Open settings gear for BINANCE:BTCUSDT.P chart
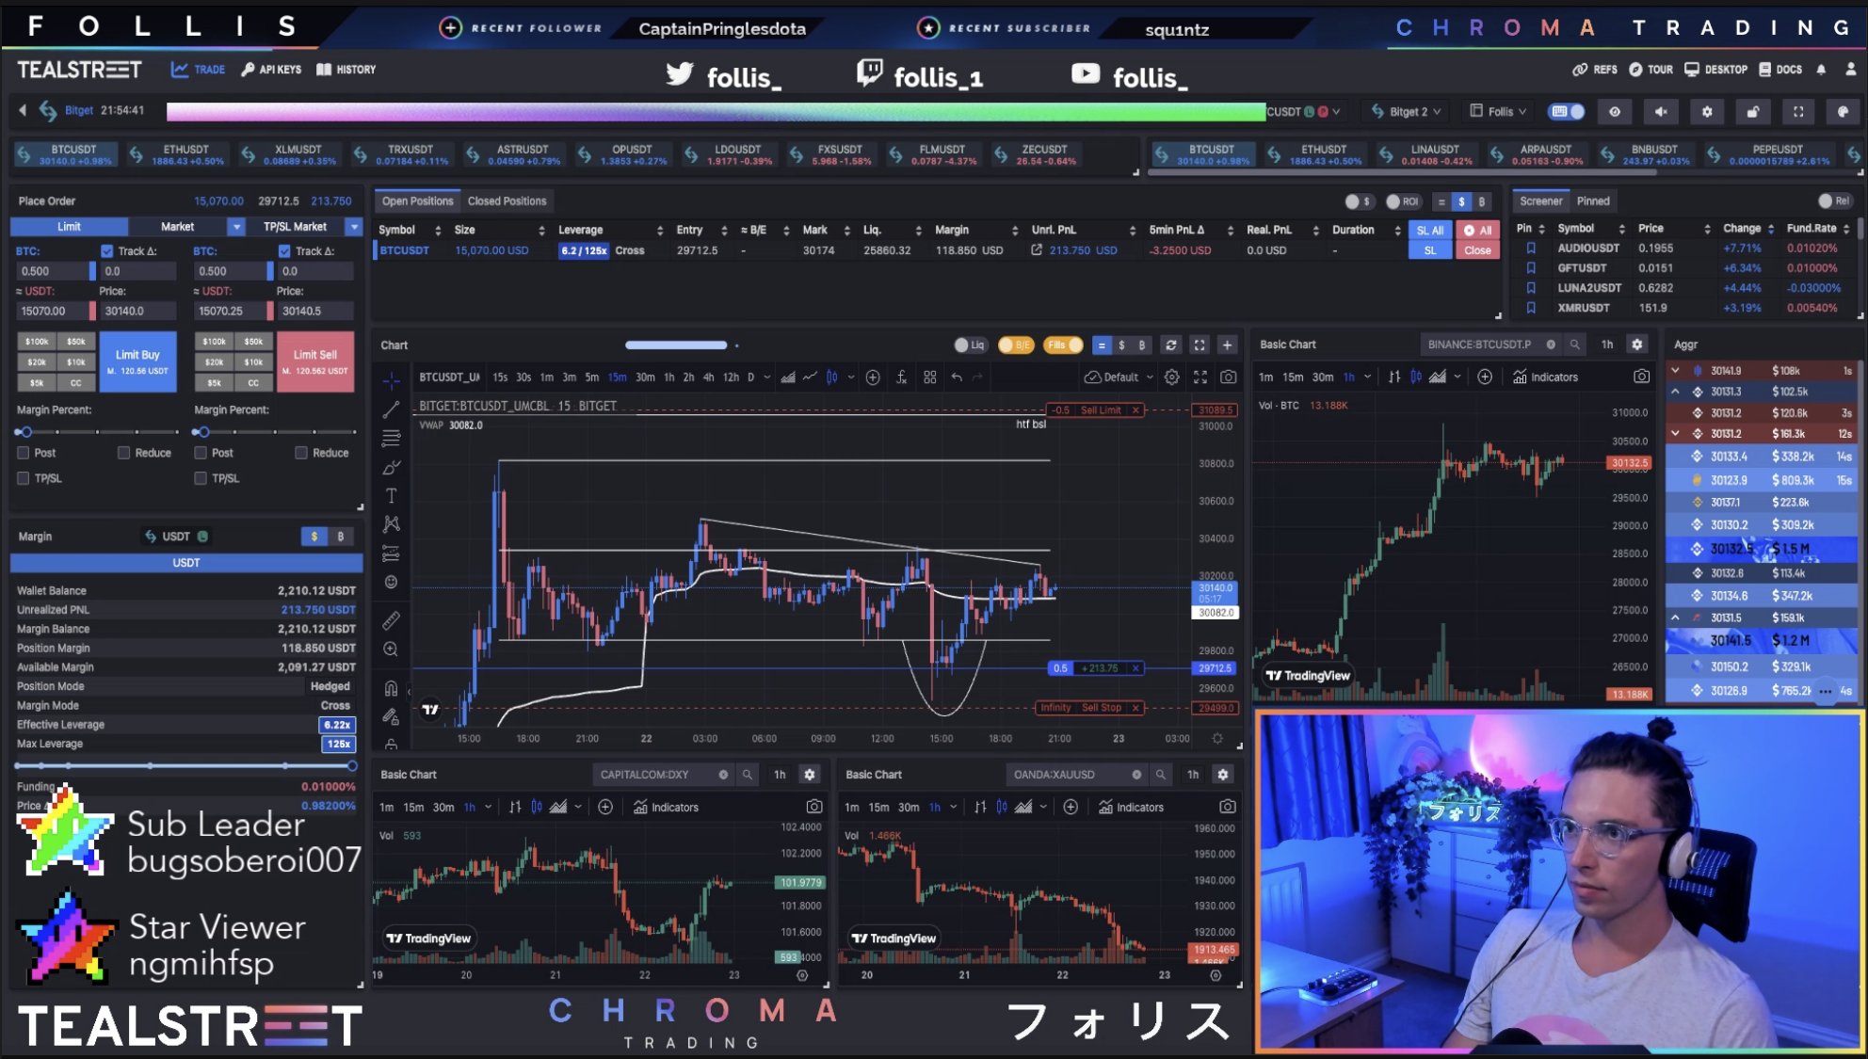The image size is (1868, 1059). click(x=1637, y=345)
